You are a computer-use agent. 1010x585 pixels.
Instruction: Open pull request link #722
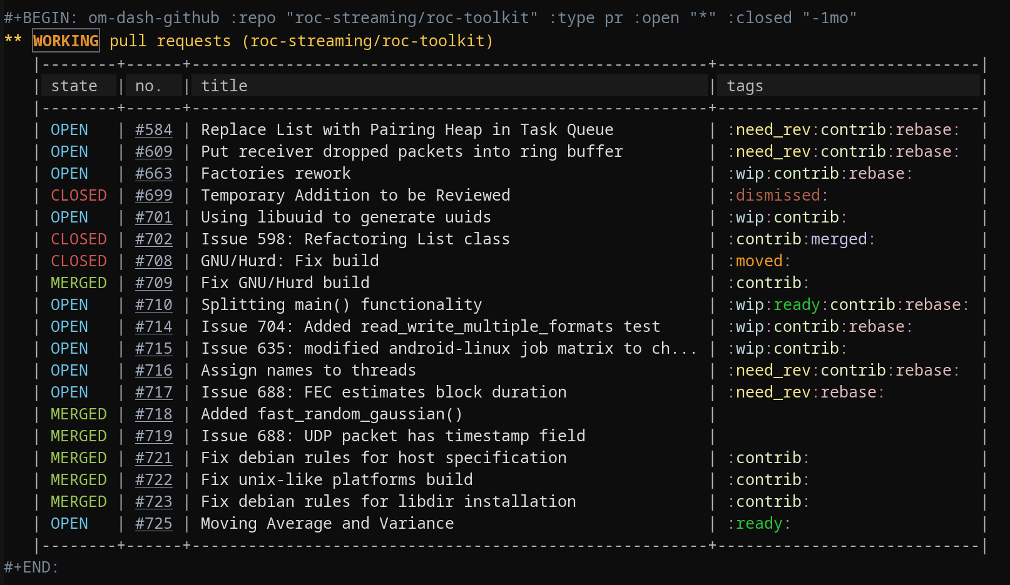[x=154, y=480]
